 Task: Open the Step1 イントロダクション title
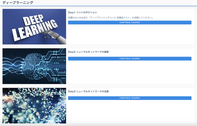82,12
